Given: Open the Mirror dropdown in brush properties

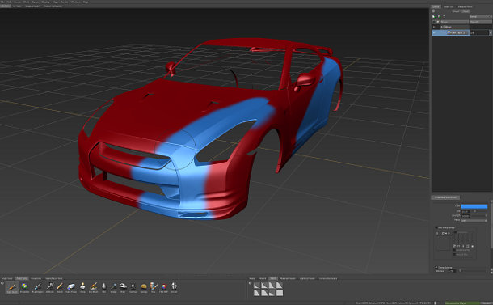Looking at the screenshot, I should click(474, 221).
